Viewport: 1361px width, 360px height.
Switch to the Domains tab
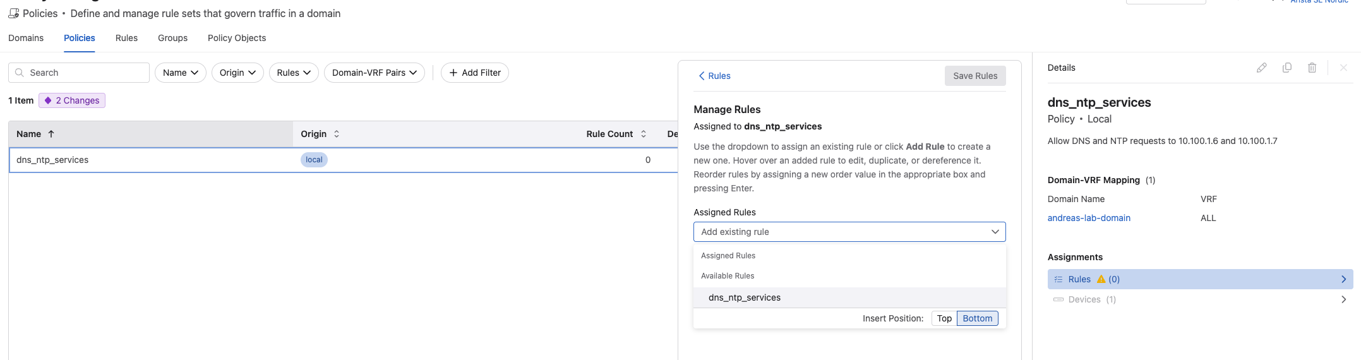tap(26, 38)
